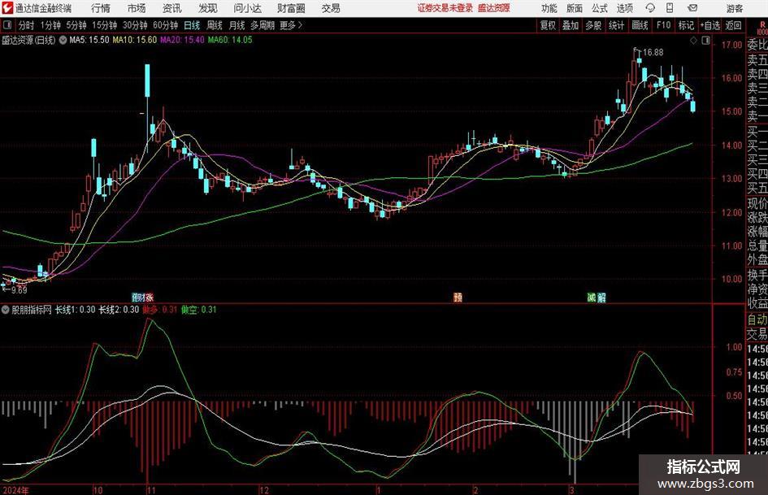Open the 画线 drawing tools button
The image size is (768, 495).
click(640, 25)
